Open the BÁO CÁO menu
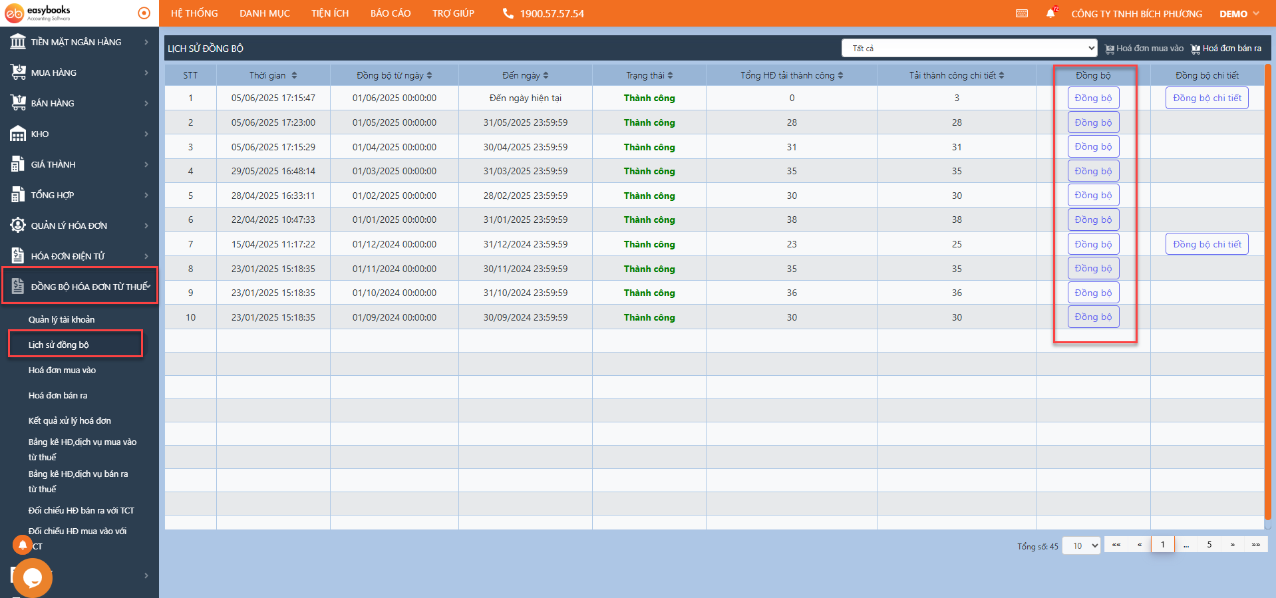 pos(391,13)
